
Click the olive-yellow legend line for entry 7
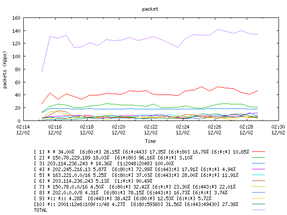point(258,186)
